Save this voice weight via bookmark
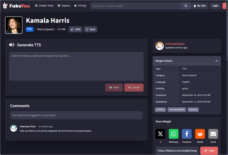Viewport: 228px width, 155px height. [90, 29]
